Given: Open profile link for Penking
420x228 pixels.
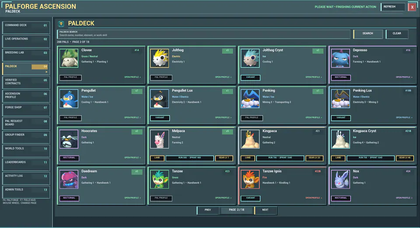Looking at the screenshot, I should pyautogui.click(x=314, y=118).
